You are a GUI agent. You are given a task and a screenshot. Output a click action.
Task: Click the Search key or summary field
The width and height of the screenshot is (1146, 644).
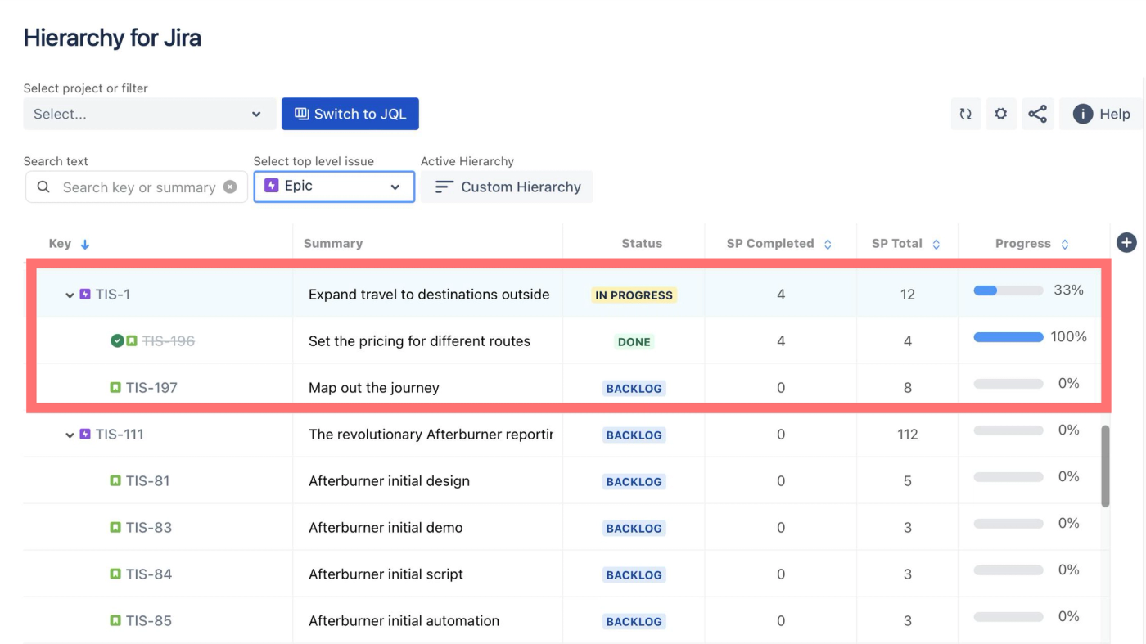pos(136,187)
